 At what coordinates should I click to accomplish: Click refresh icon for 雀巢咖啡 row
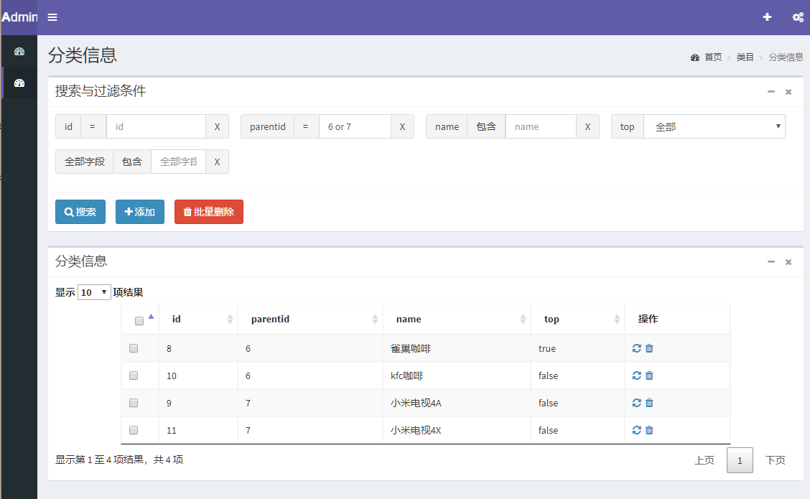[636, 348]
